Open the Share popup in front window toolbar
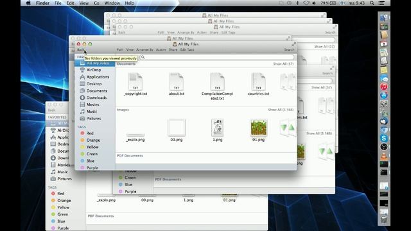The image size is (411, 231). pyautogui.click(x=173, y=50)
